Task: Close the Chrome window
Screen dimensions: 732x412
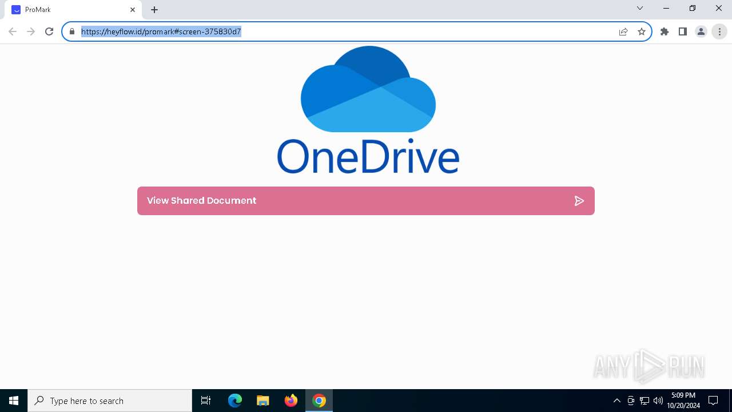Action: pyautogui.click(x=719, y=8)
